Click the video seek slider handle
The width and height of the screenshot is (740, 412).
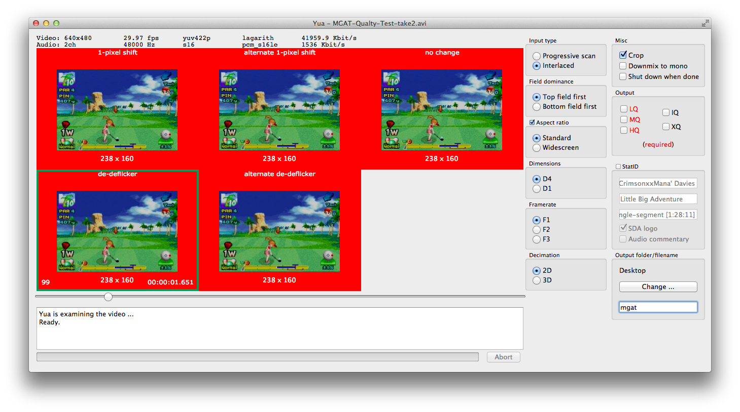(x=108, y=297)
